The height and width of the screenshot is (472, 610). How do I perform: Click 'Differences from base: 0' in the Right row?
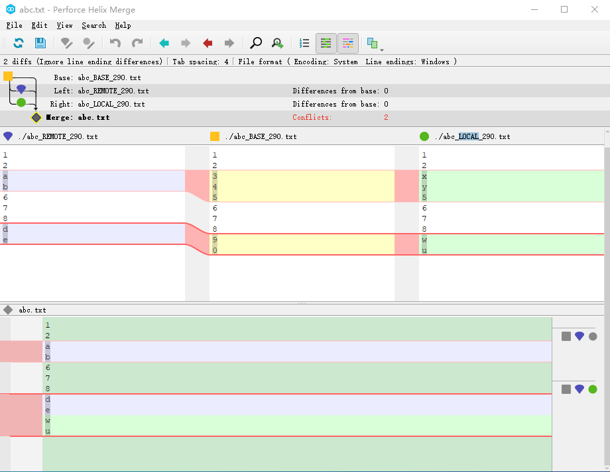point(340,104)
